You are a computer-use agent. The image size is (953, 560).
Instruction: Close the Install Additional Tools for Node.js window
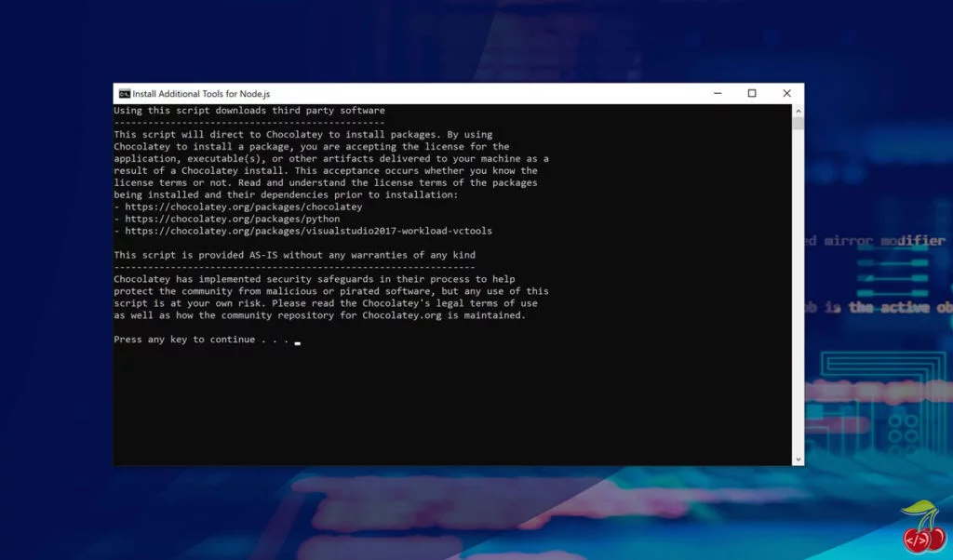click(x=787, y=94)
